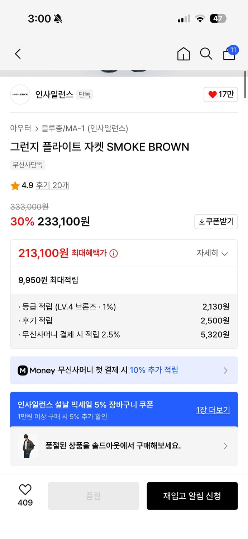Toggle the heart to like the brand
The image size is (248, 539).
[220, 94]
